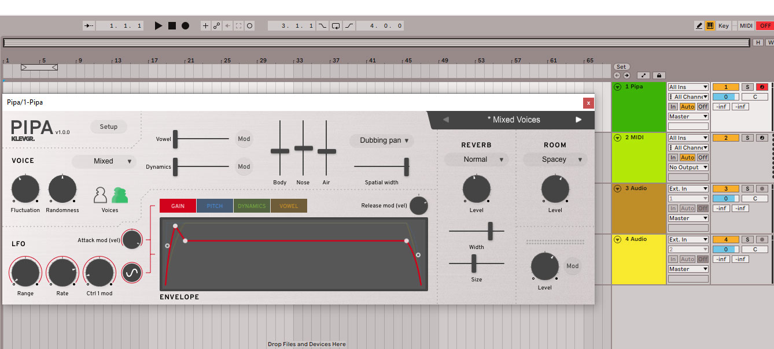774x349 pixels.
Task: Disarm the red record button on Pipa track
Action: click(x=761, y=87)
